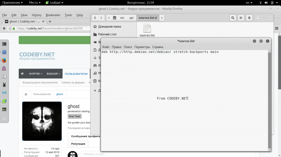
Task: Open file manager hamburger menu
Action: point(249,18)
